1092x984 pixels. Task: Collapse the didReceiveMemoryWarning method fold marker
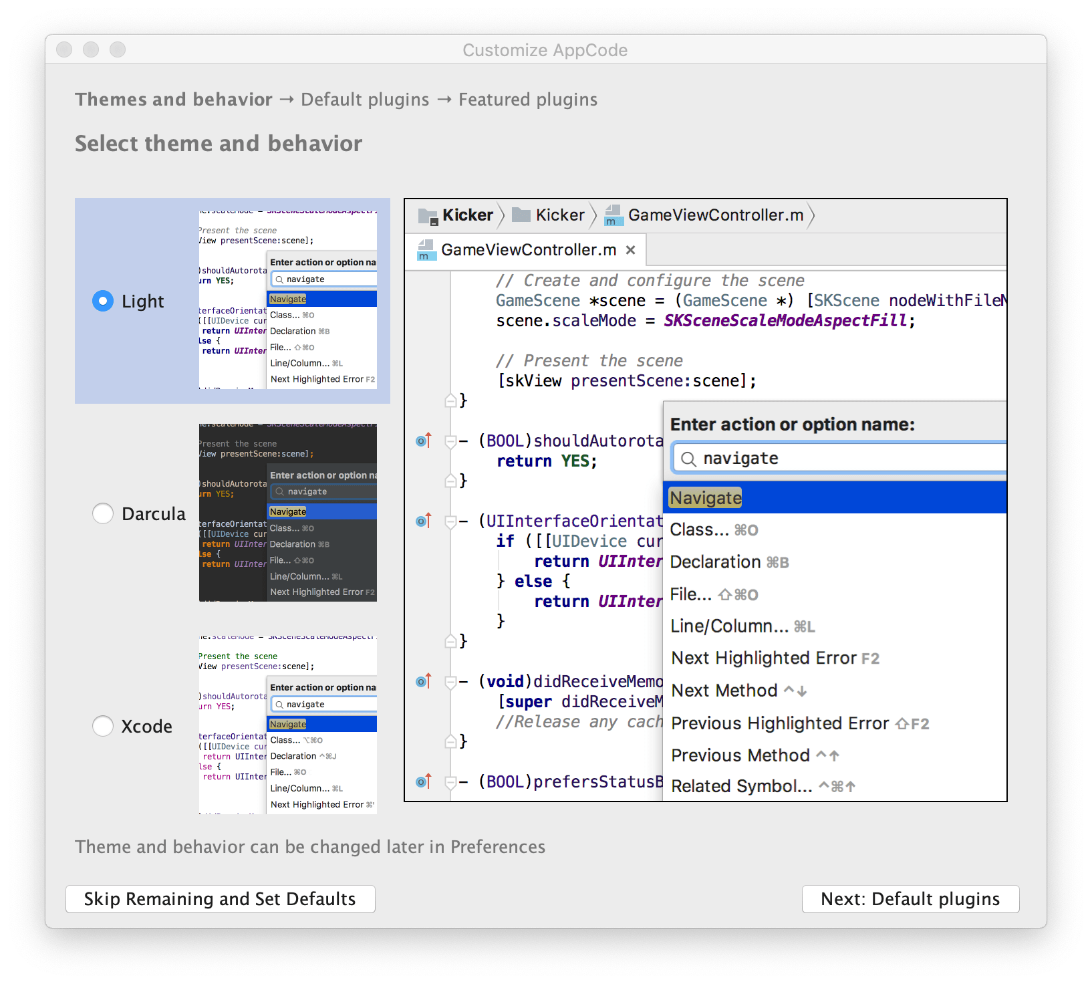click(450, 682)
